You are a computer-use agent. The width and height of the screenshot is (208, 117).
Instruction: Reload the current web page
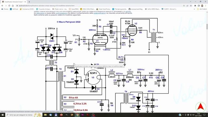tap(9, 6)
